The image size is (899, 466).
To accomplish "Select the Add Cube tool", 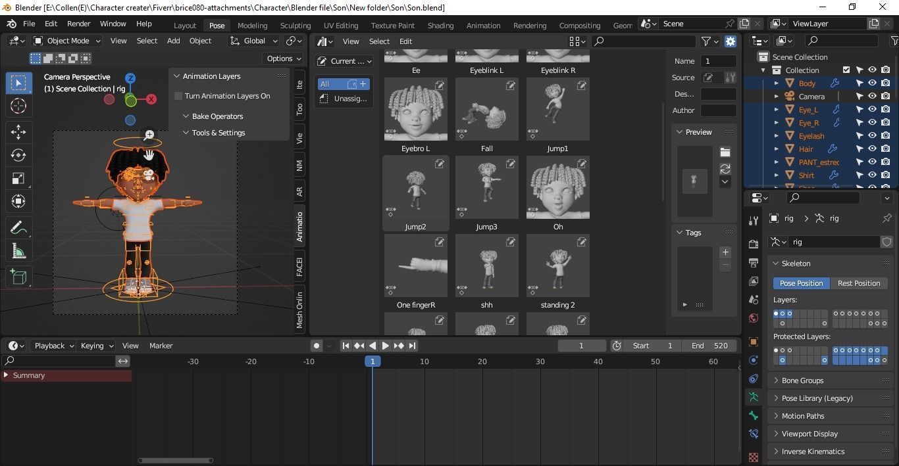I will (18, 277).
